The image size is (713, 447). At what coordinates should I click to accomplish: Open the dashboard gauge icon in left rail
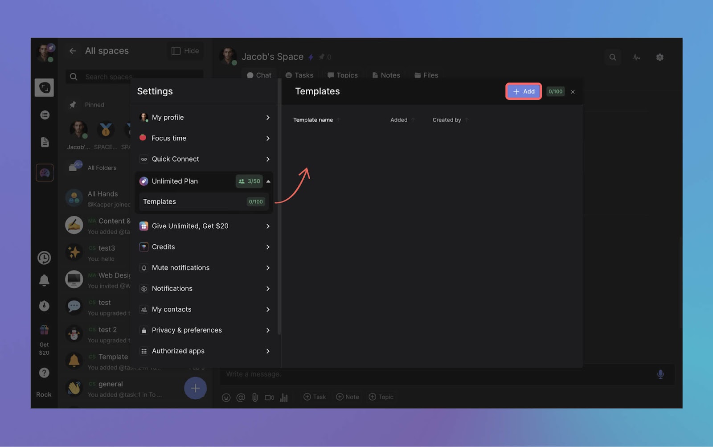45,172
